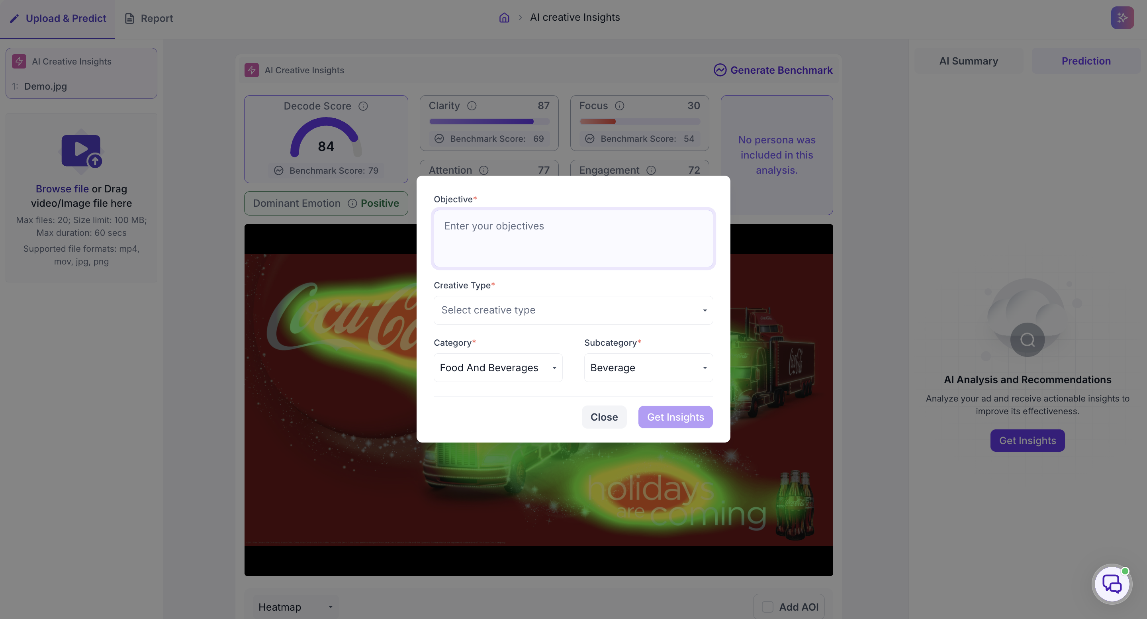Focus the Enter your objectives text field
The image size is (1147, 619).
click(573, 238)
